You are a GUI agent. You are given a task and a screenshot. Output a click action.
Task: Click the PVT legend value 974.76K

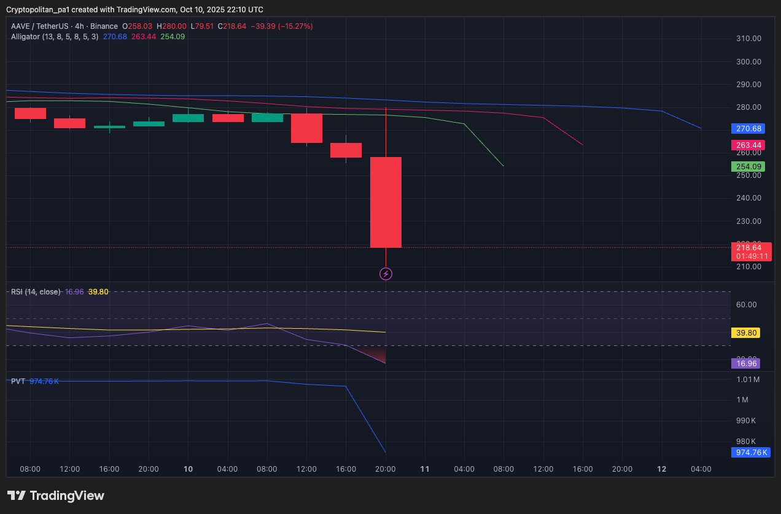[x=44, y=382]
